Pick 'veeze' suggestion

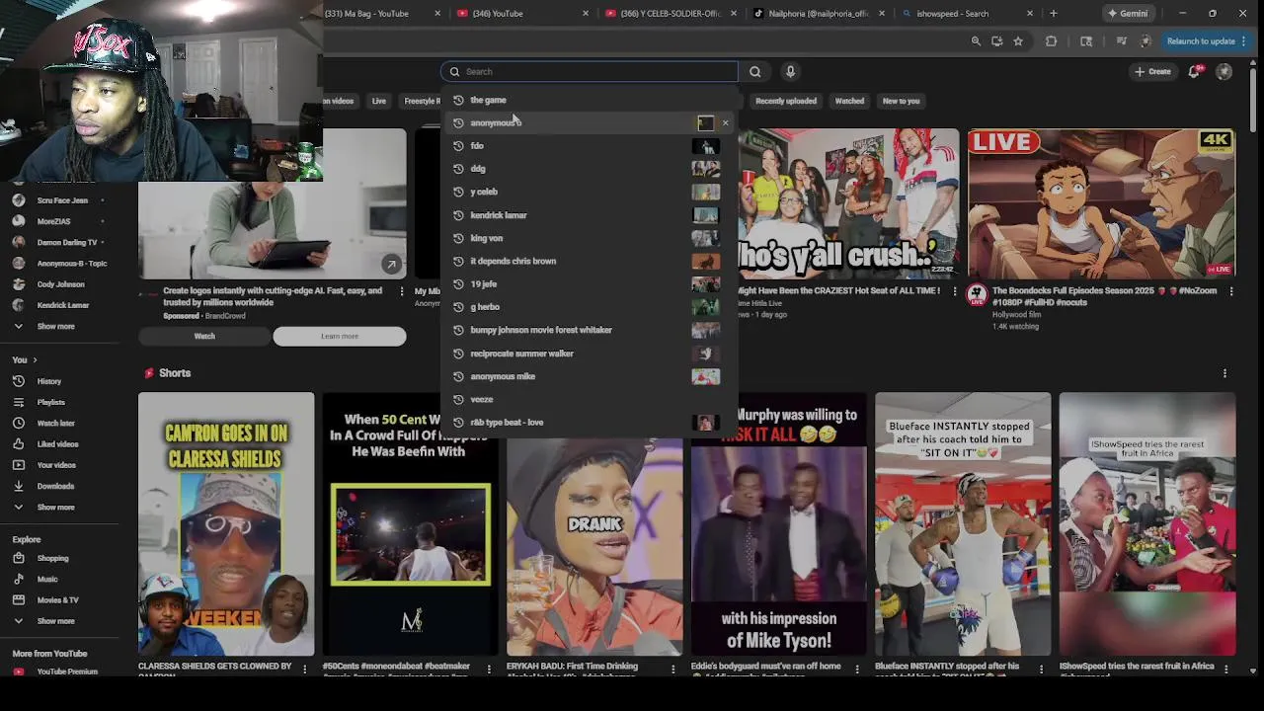[589, 399]
